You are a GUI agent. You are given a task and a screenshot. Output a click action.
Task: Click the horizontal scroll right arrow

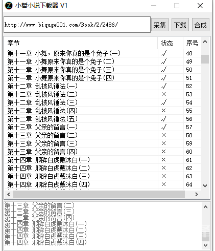pyautogui.click(x=197, y=194)
